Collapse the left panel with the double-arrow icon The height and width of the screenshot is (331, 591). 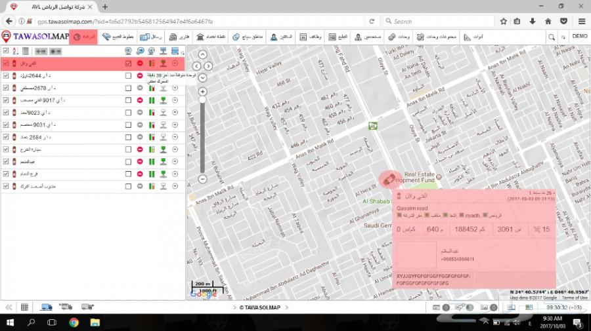(x=9, y=307)
